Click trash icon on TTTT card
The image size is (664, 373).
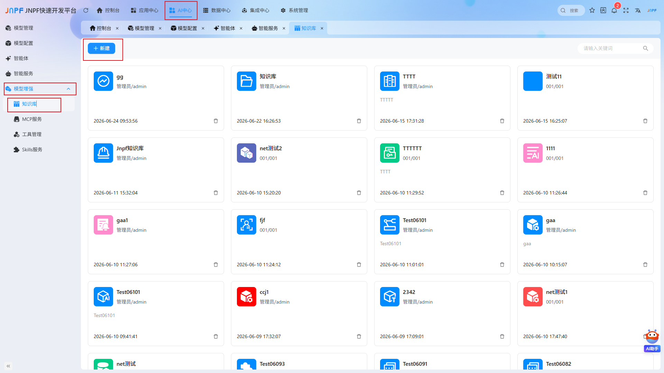[502, 121]
